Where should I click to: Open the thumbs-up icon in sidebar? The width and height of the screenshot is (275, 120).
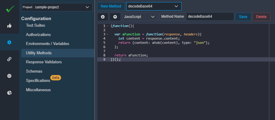tap(9, 25)
